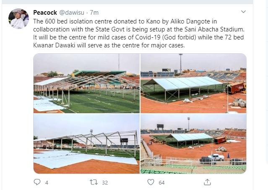268x190 pixels.
Task: Open bottom-left photo of white floor sheets
Action: point(86,144)
